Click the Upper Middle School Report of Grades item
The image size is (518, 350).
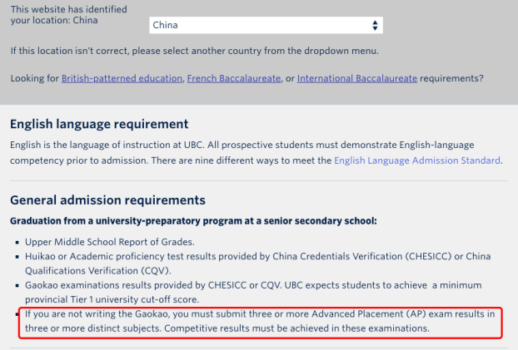pos(110,242)
